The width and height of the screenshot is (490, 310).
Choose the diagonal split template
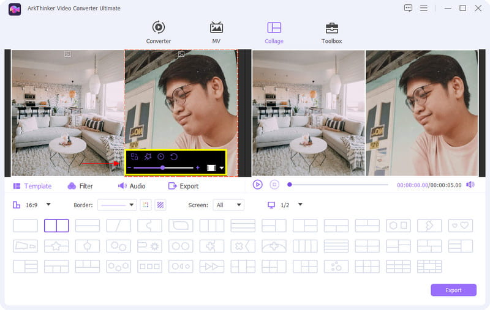click(118, 226)
